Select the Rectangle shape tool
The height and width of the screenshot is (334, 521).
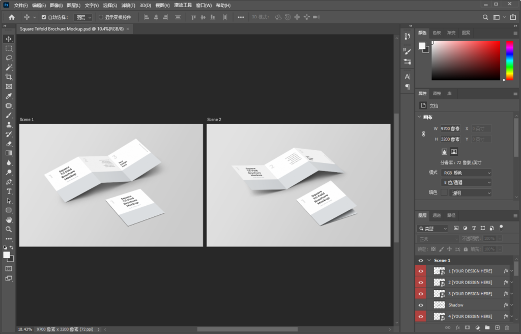click(9, 210)
